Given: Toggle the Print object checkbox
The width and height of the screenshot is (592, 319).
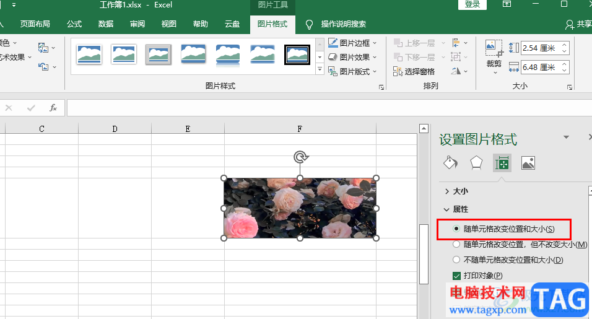Looking at the screenshot, I should [456, 276].
